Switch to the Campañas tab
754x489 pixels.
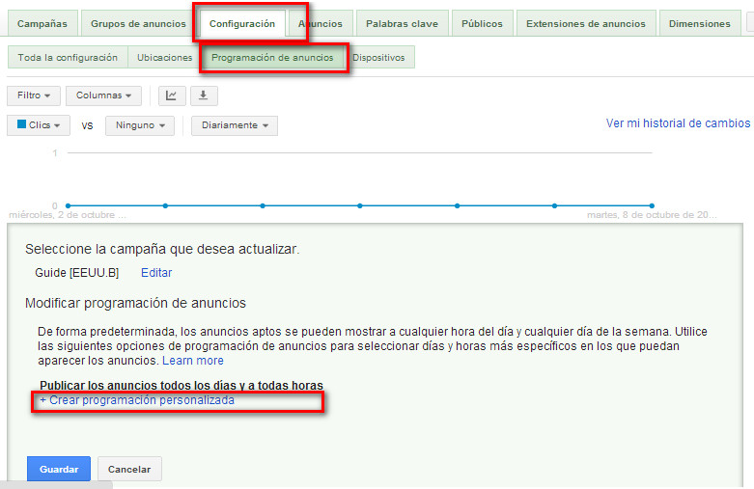(x=42, y=24)
